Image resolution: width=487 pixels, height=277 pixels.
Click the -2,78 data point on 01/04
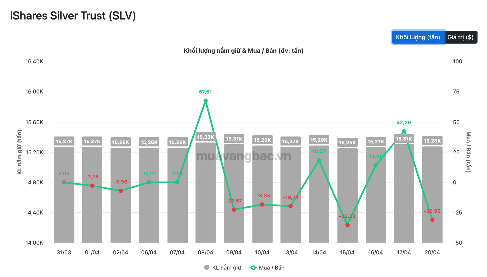click(92, 186)
